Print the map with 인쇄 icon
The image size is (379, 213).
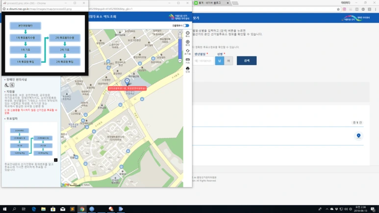click(x=188, y=70)
